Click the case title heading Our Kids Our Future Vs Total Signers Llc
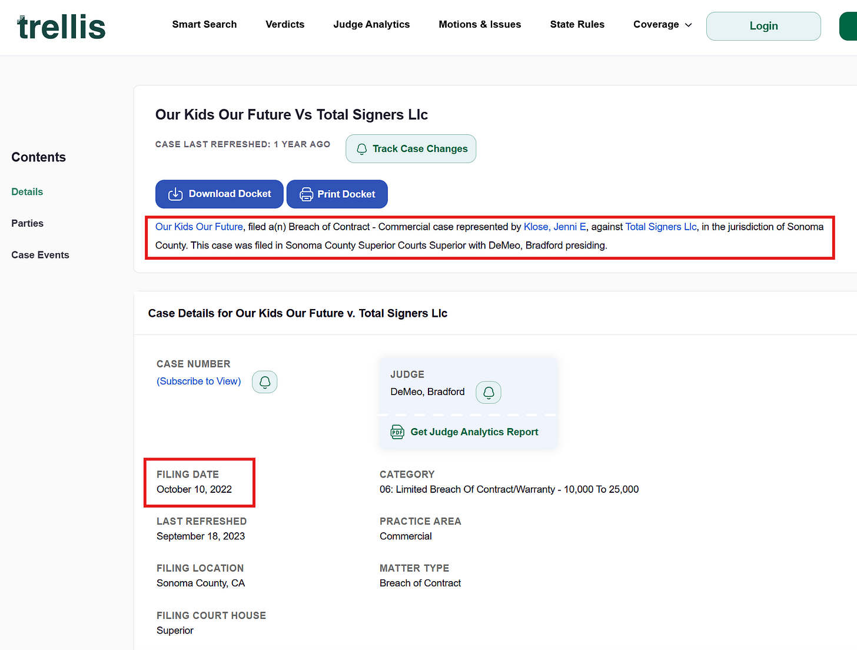This screenshot has height=650, width=857. tap(291, 115)
